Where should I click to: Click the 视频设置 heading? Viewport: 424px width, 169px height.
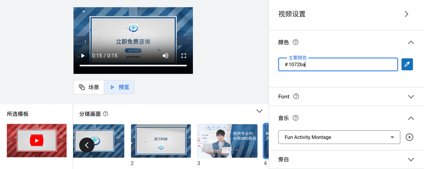coord(292,14)
